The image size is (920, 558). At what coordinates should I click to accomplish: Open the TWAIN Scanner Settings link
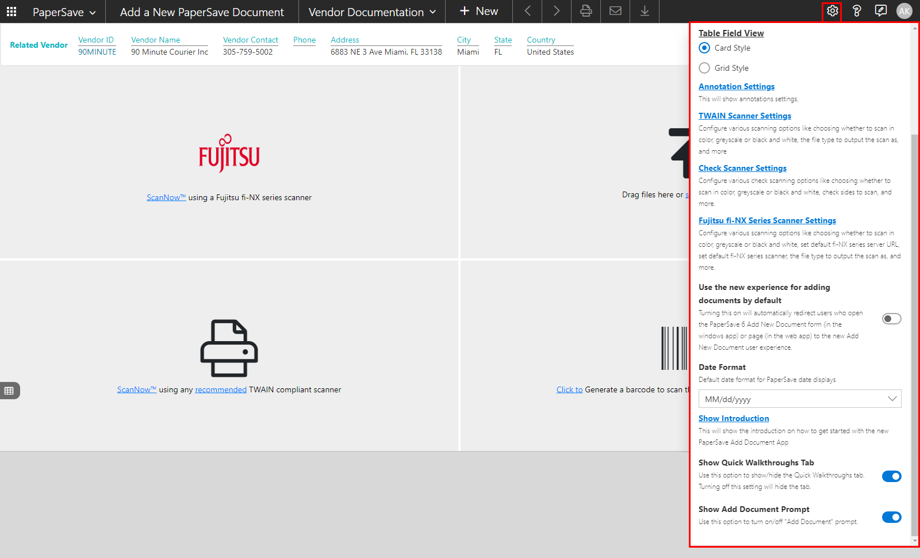pos(745,116)
